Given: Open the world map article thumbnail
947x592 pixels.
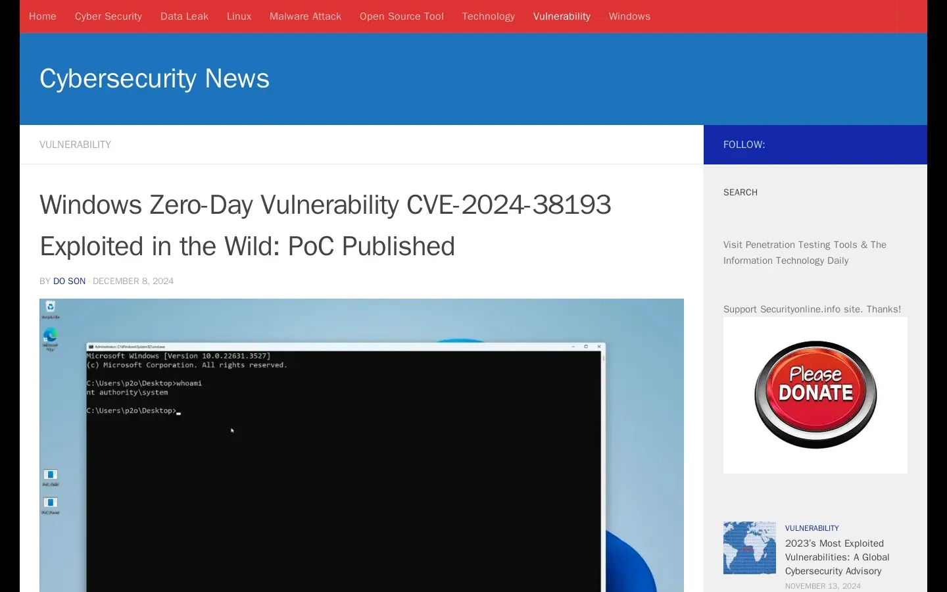Looking at the screenshot, I should 750,548.
